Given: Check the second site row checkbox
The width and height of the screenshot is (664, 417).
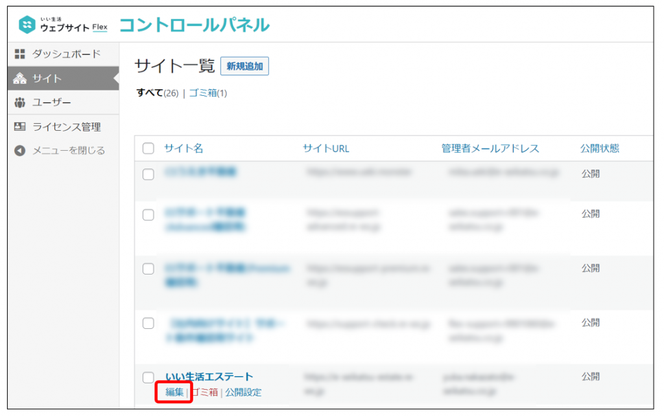Looking at the screenshot, I should point(148,215).
